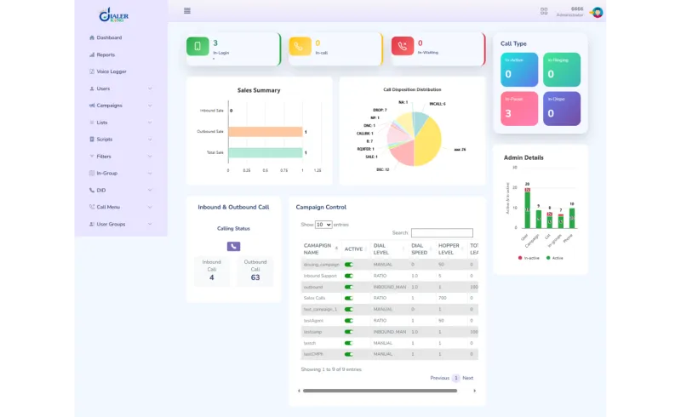Sort by Campaign Name column header
This screenshot has height=417, width=681.
pyautogui.click(x=321, y=248)
